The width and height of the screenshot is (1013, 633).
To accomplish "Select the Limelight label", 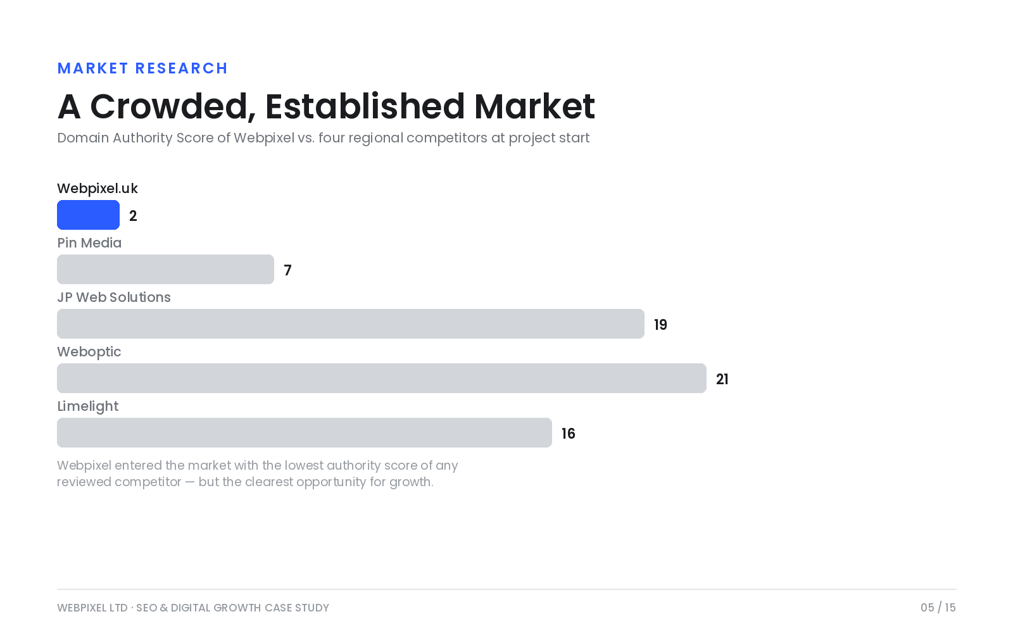I will [x=88, y=406].
